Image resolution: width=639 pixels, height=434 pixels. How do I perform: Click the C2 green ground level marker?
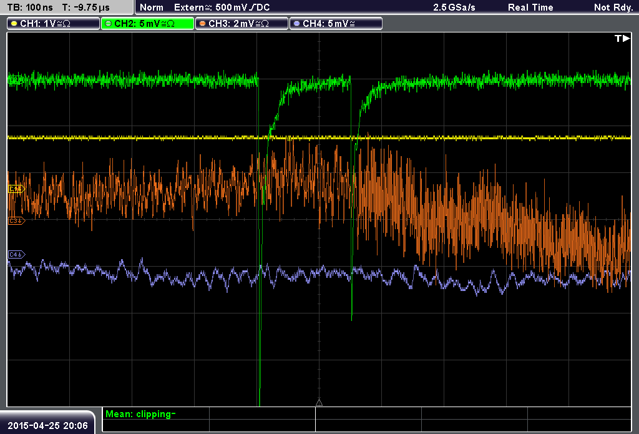click(x=16, y=79)
